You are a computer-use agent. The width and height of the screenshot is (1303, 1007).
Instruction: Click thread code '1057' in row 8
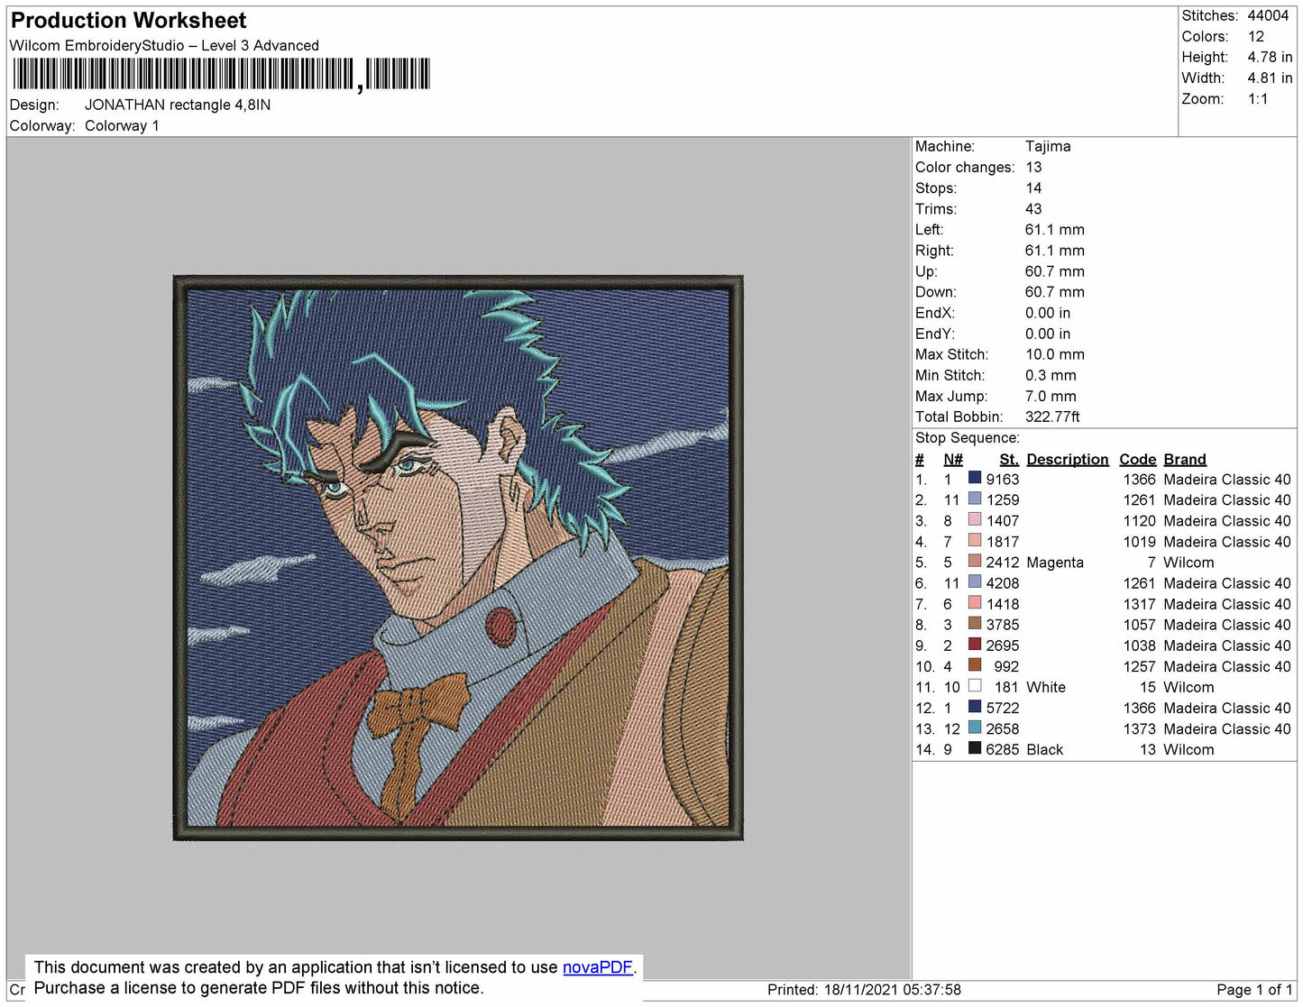click(x=1139, y=625)
